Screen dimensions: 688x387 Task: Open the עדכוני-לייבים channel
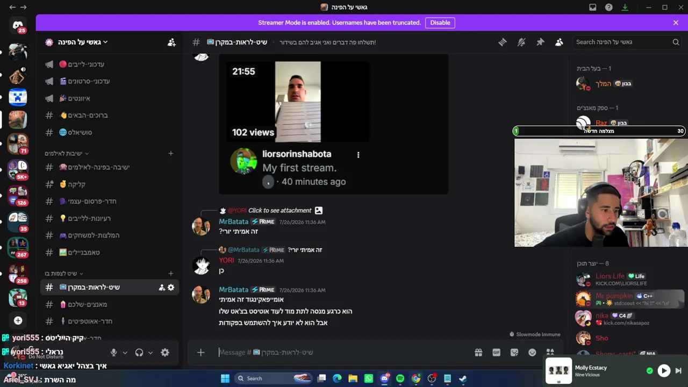point(110,64)
